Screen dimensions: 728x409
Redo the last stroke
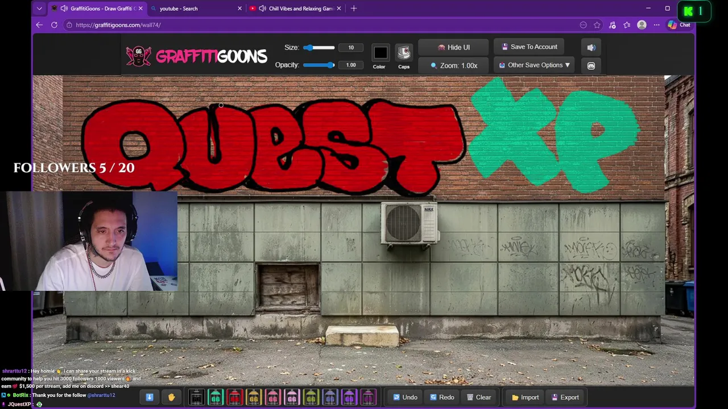click(x=442, y=397)
